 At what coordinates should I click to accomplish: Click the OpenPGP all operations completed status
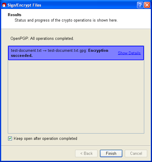[42, 39]
